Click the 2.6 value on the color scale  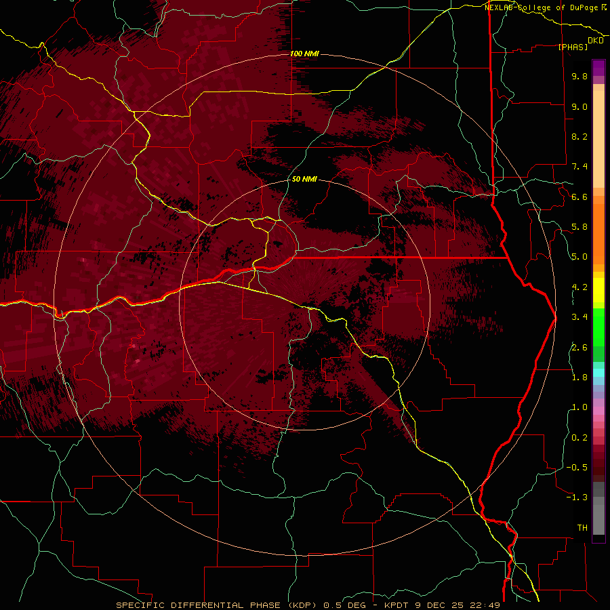[579, 347]
